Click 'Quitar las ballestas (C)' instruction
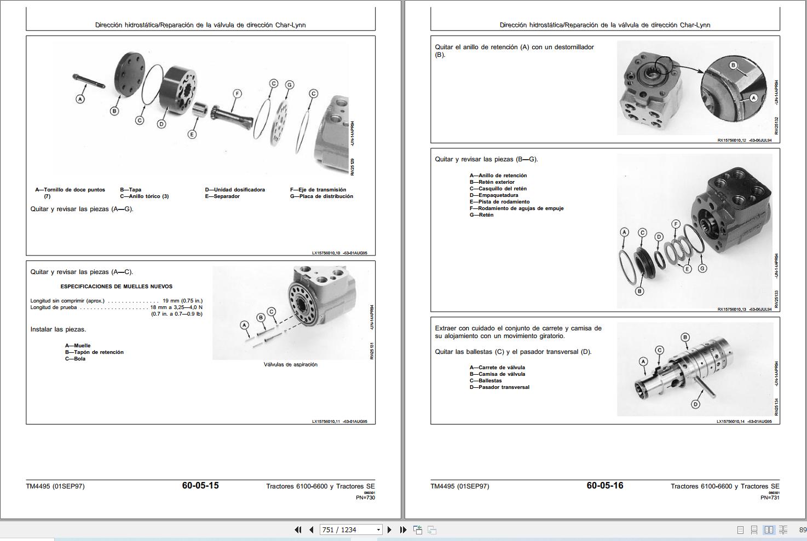 coord(513,352)
